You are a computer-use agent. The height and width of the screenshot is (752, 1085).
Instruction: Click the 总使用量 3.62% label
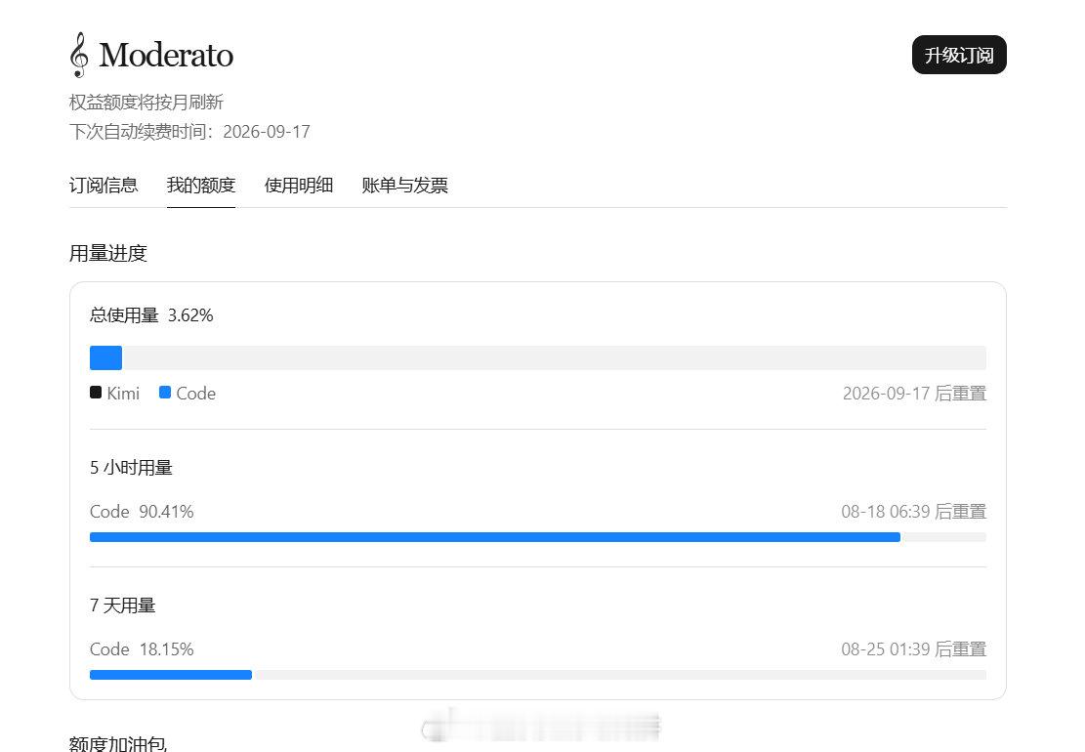click(x=151, y=315)
